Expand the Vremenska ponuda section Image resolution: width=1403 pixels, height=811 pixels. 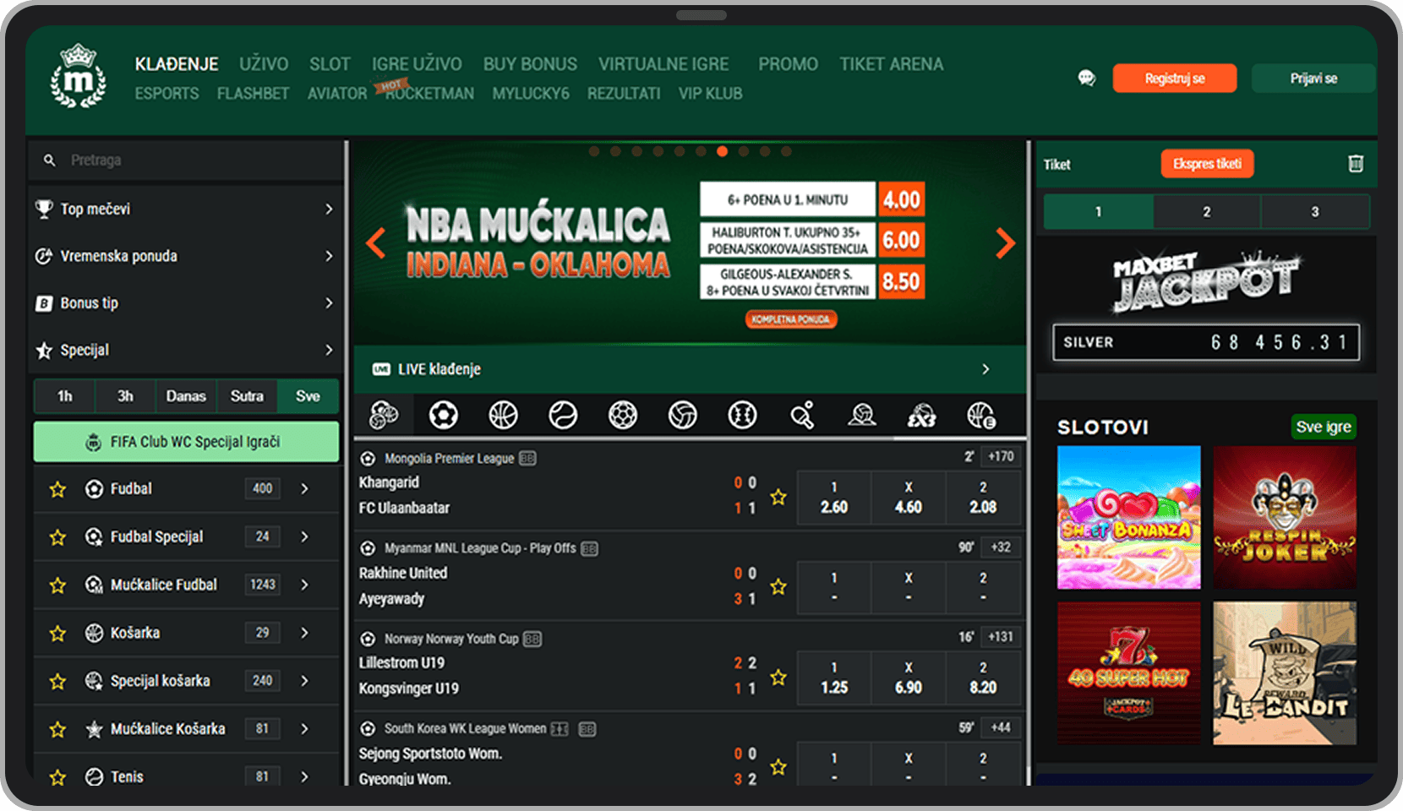[329, 256]
